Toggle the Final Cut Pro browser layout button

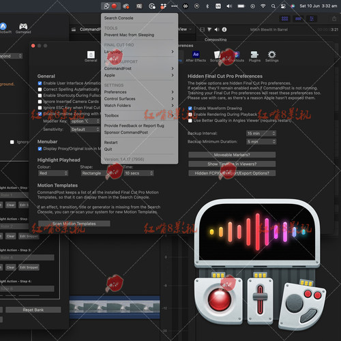(x=285, y=19)
